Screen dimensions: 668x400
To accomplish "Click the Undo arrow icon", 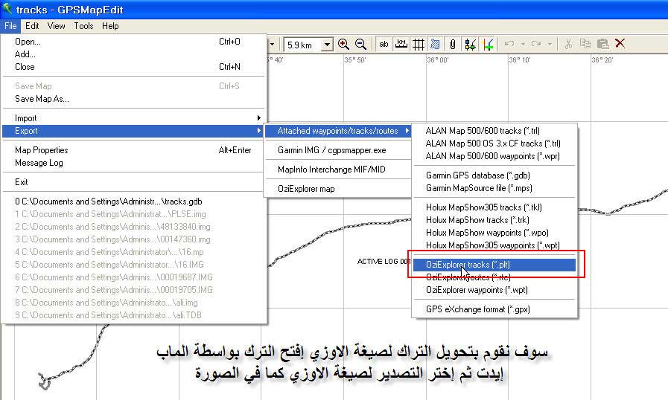I will click(x=509, y=44).
